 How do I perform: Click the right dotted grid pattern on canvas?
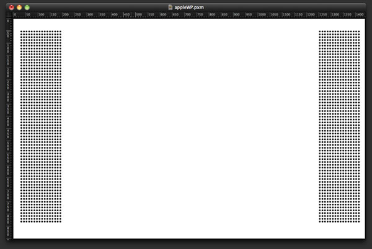coord(339,126)
